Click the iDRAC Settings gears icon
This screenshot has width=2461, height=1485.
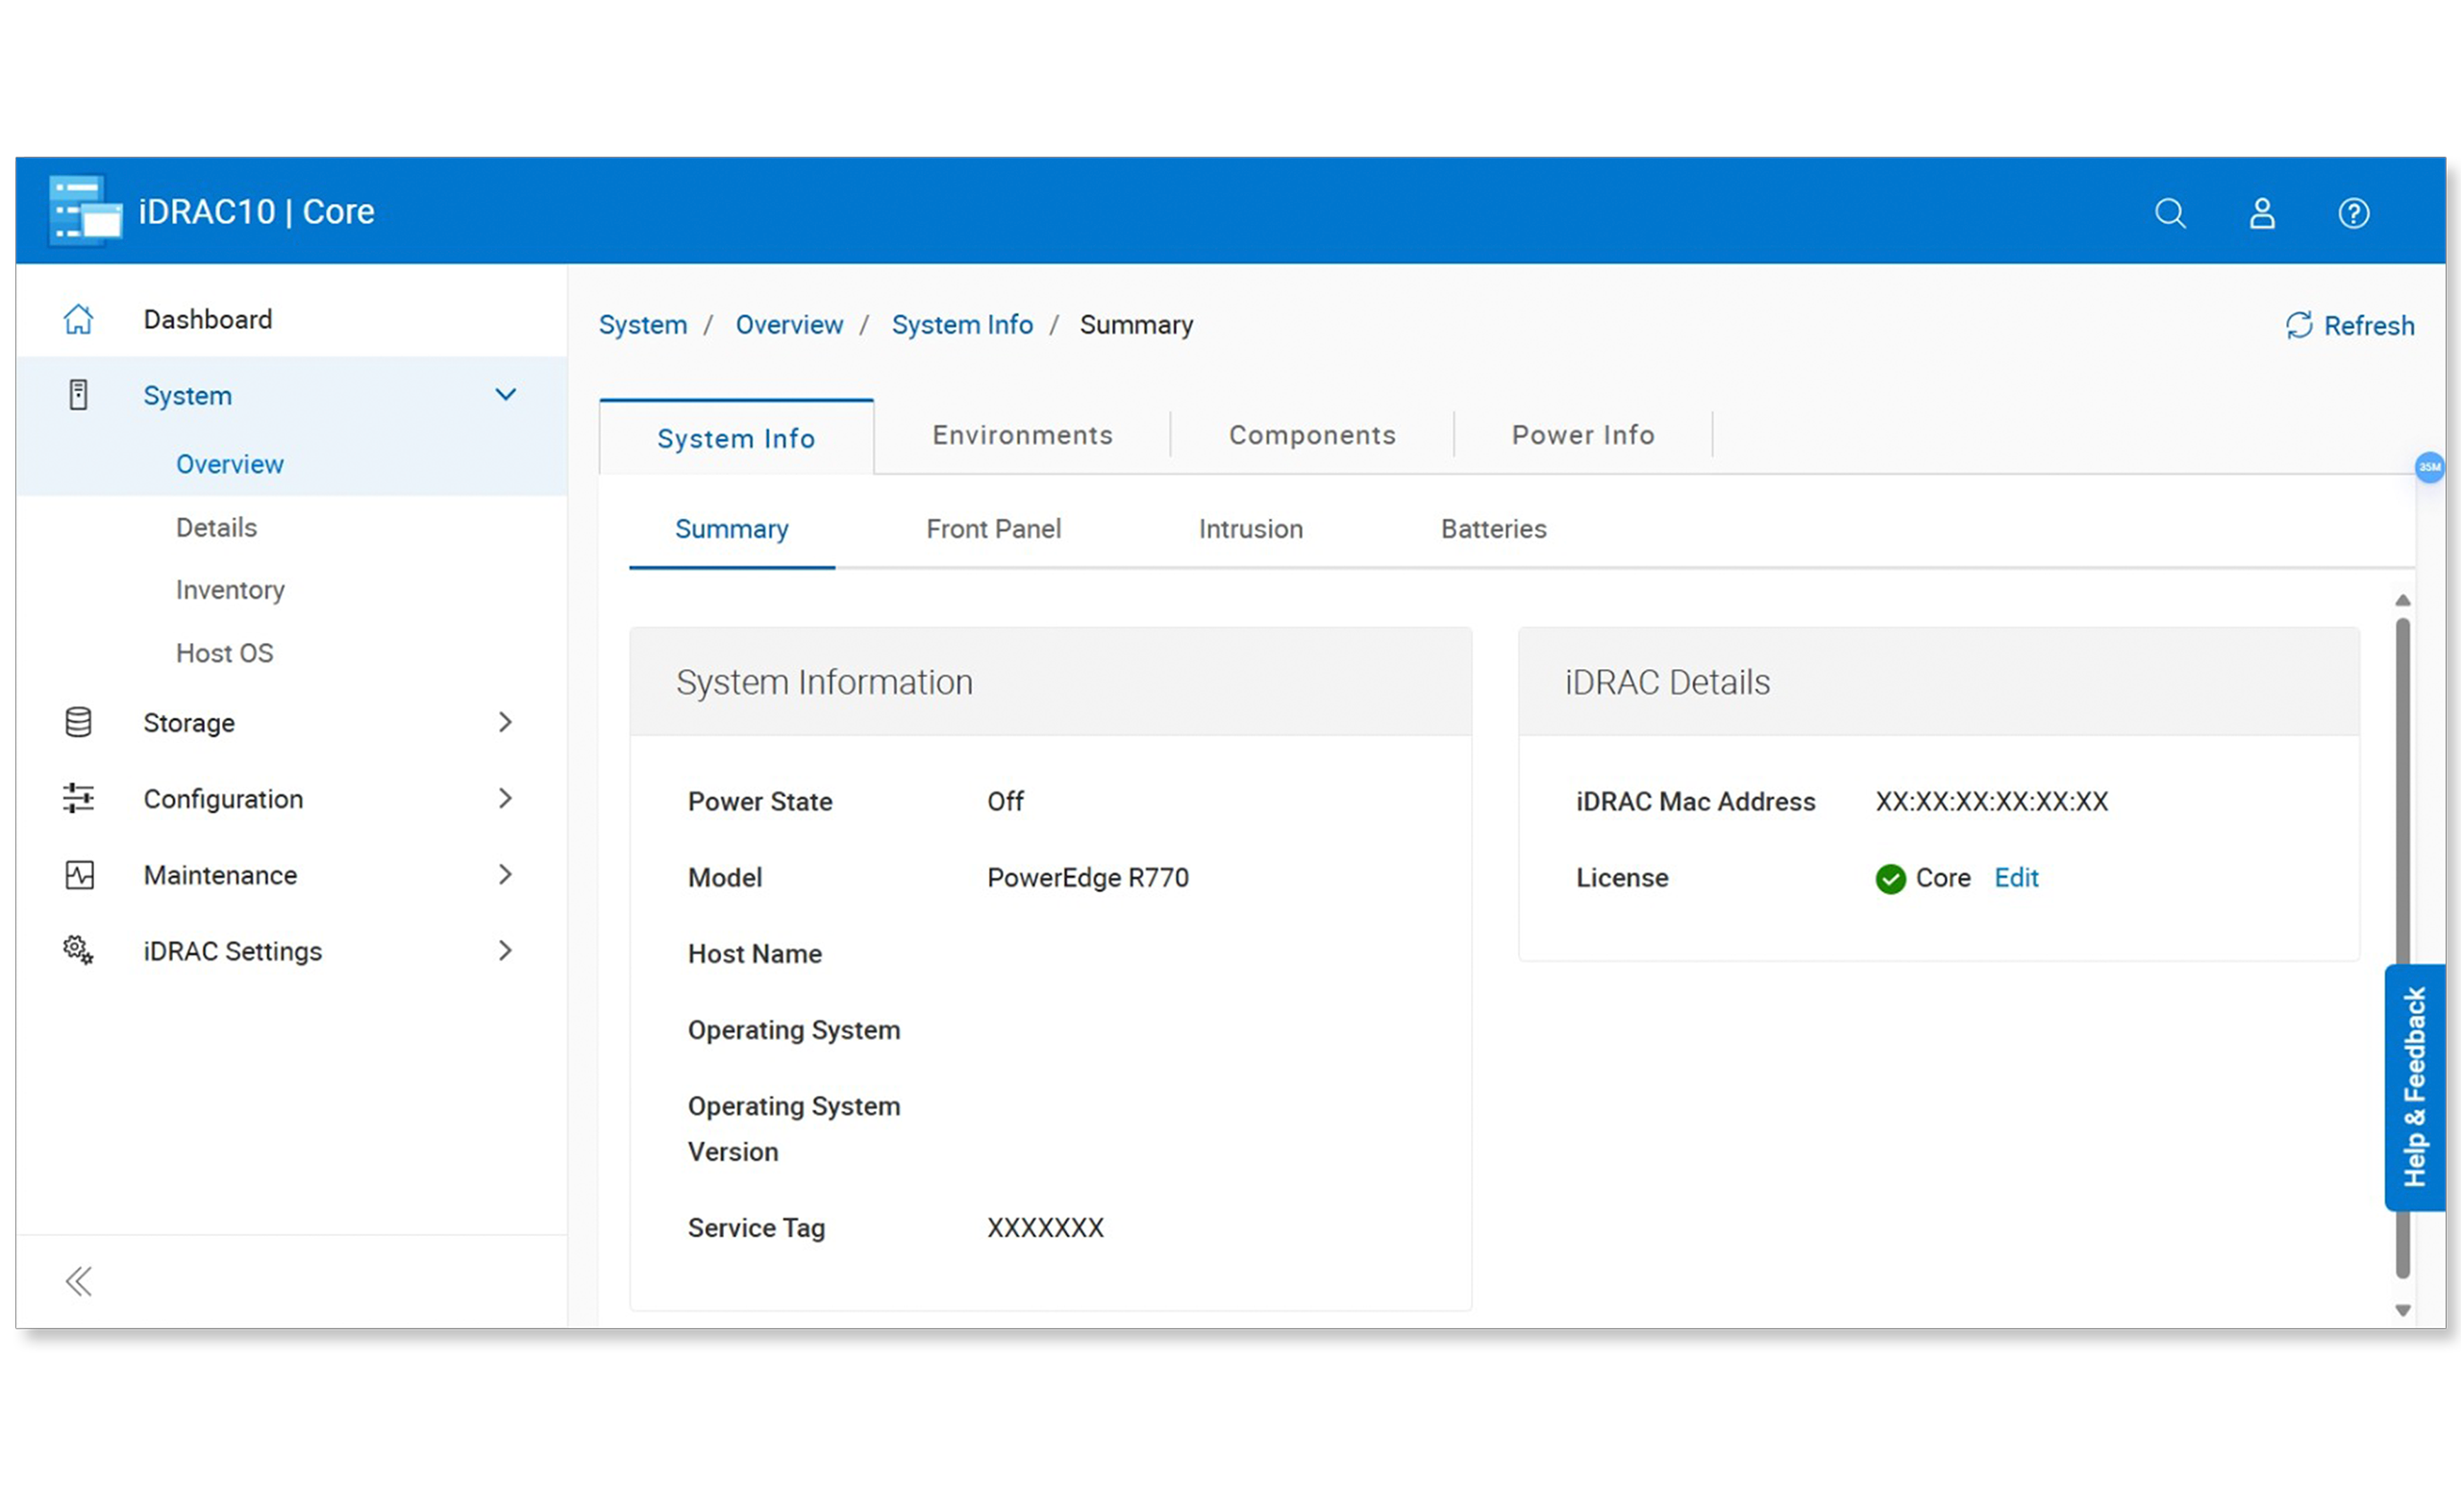click(x=78, y=950)
